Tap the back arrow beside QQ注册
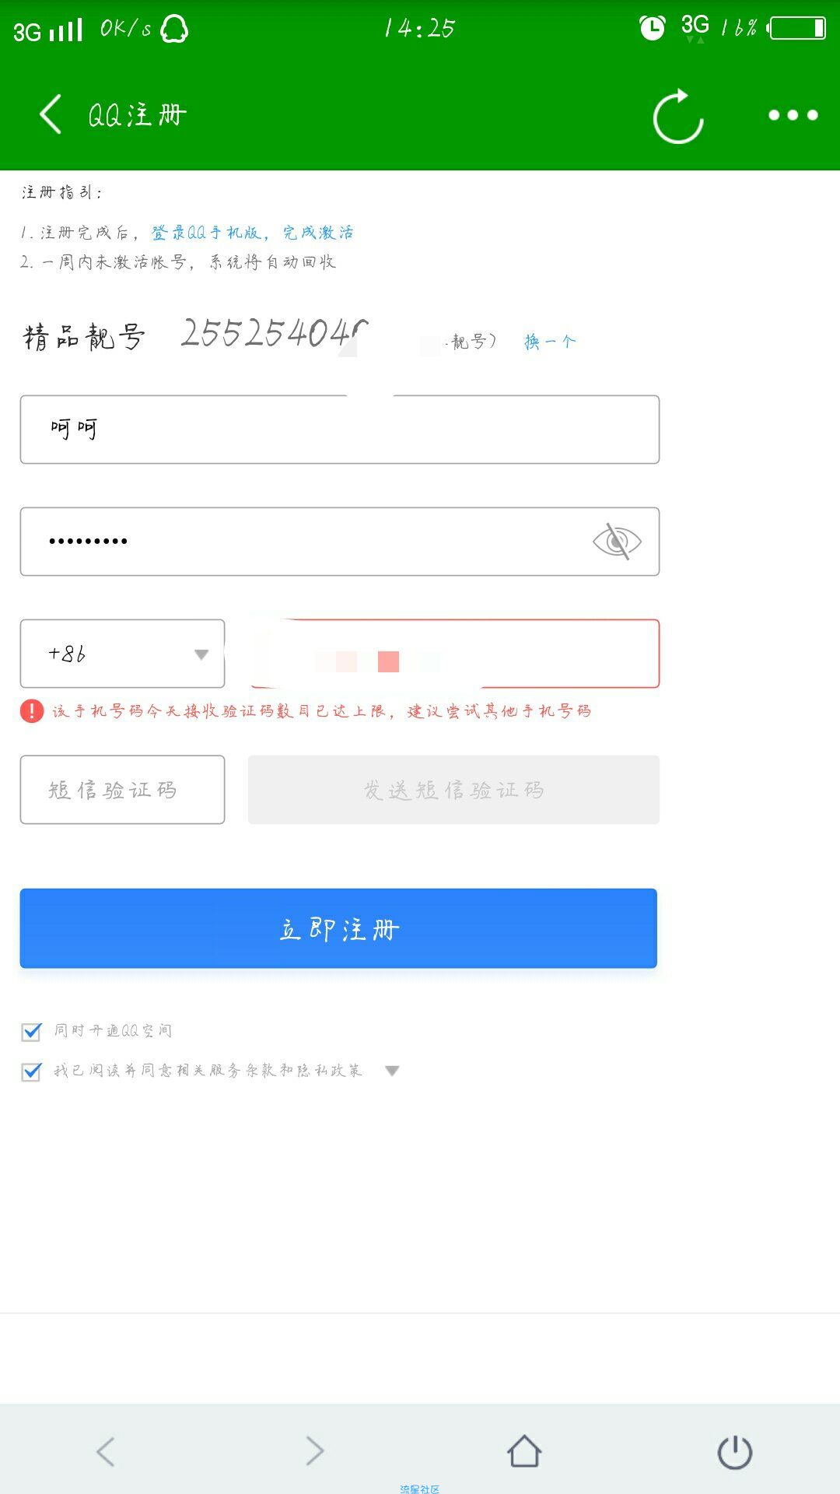Image resolution: width=840 pixels, height=1494 pixels. (x=51, y=114)
